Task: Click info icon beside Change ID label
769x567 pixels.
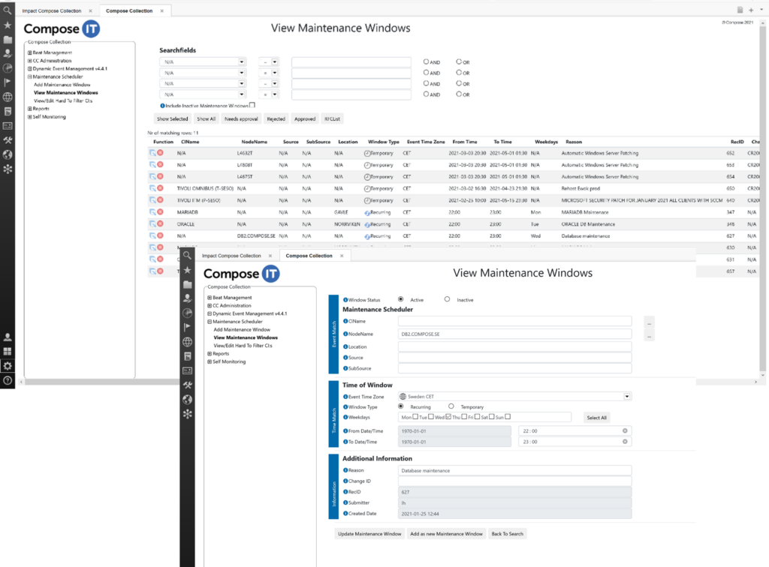Action: pyautogui.click(x=345, y=481)
